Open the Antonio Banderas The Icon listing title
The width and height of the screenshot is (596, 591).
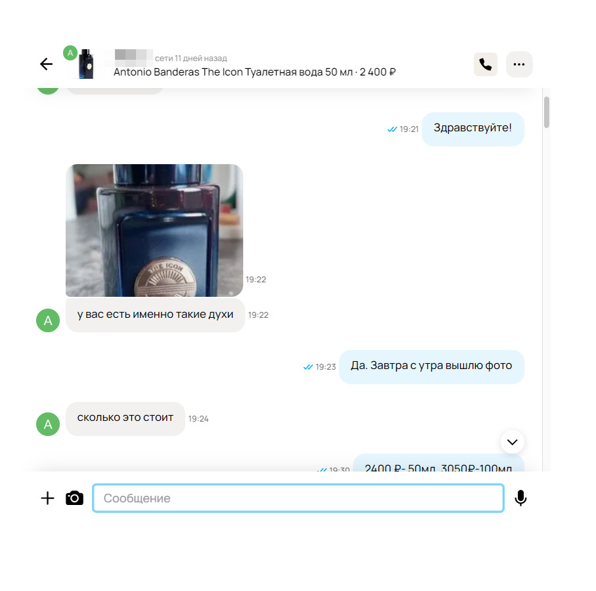[x=254, y=72]
